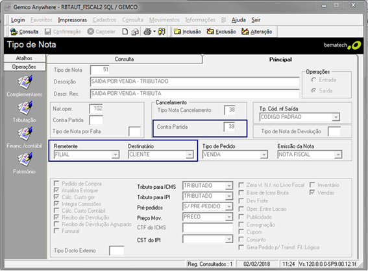Click the bematech logo

(x=342, y=45)
